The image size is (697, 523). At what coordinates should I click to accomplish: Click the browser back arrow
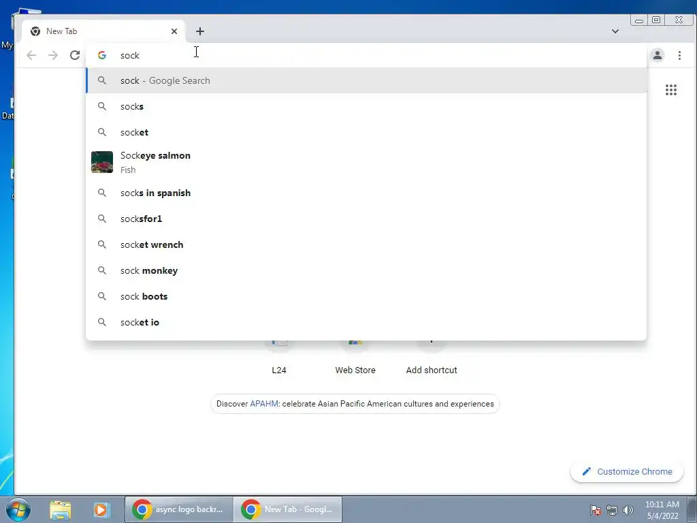31,55
